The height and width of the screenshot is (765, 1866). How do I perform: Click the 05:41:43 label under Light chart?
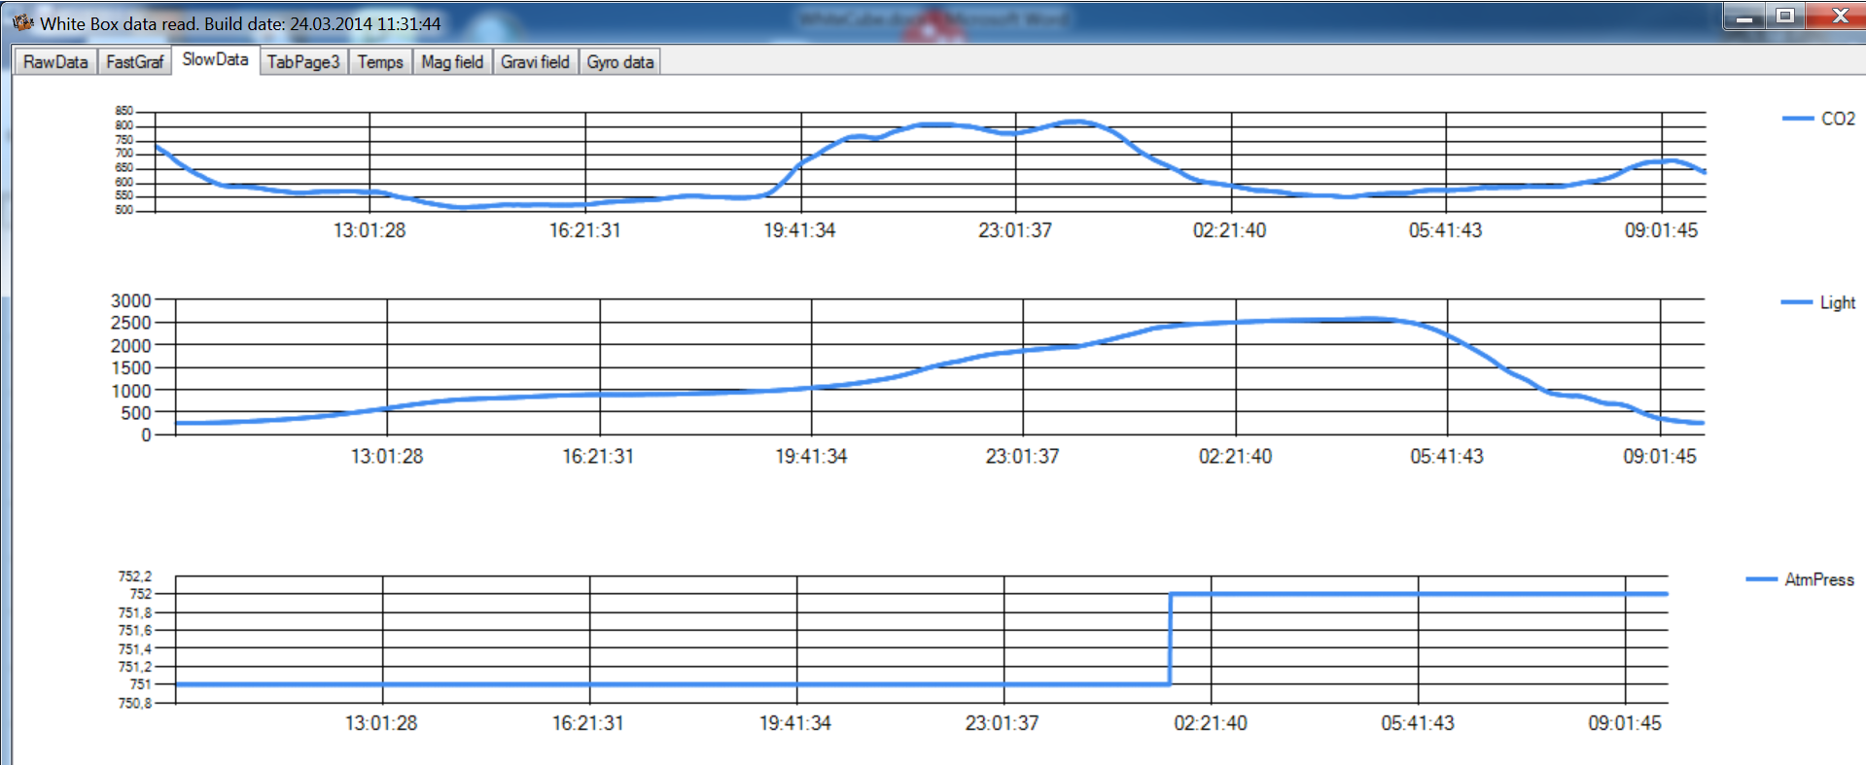click(x=1447, y=456)
